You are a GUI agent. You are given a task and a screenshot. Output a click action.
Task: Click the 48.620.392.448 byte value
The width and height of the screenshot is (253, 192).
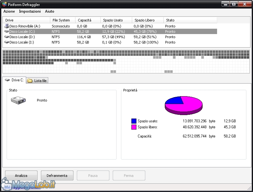(x=195, y=127)
